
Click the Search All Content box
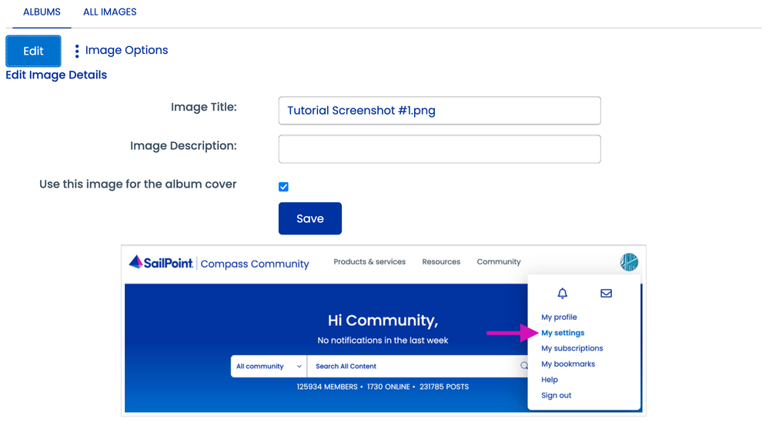(412, 367)
